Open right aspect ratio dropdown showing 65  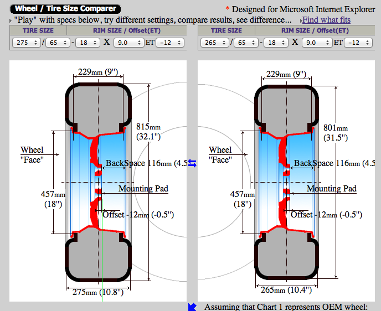[246, 43]
